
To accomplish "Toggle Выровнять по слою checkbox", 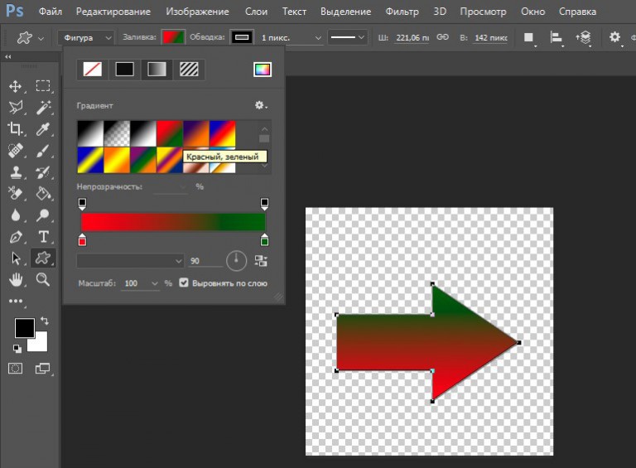I will 184,282.
